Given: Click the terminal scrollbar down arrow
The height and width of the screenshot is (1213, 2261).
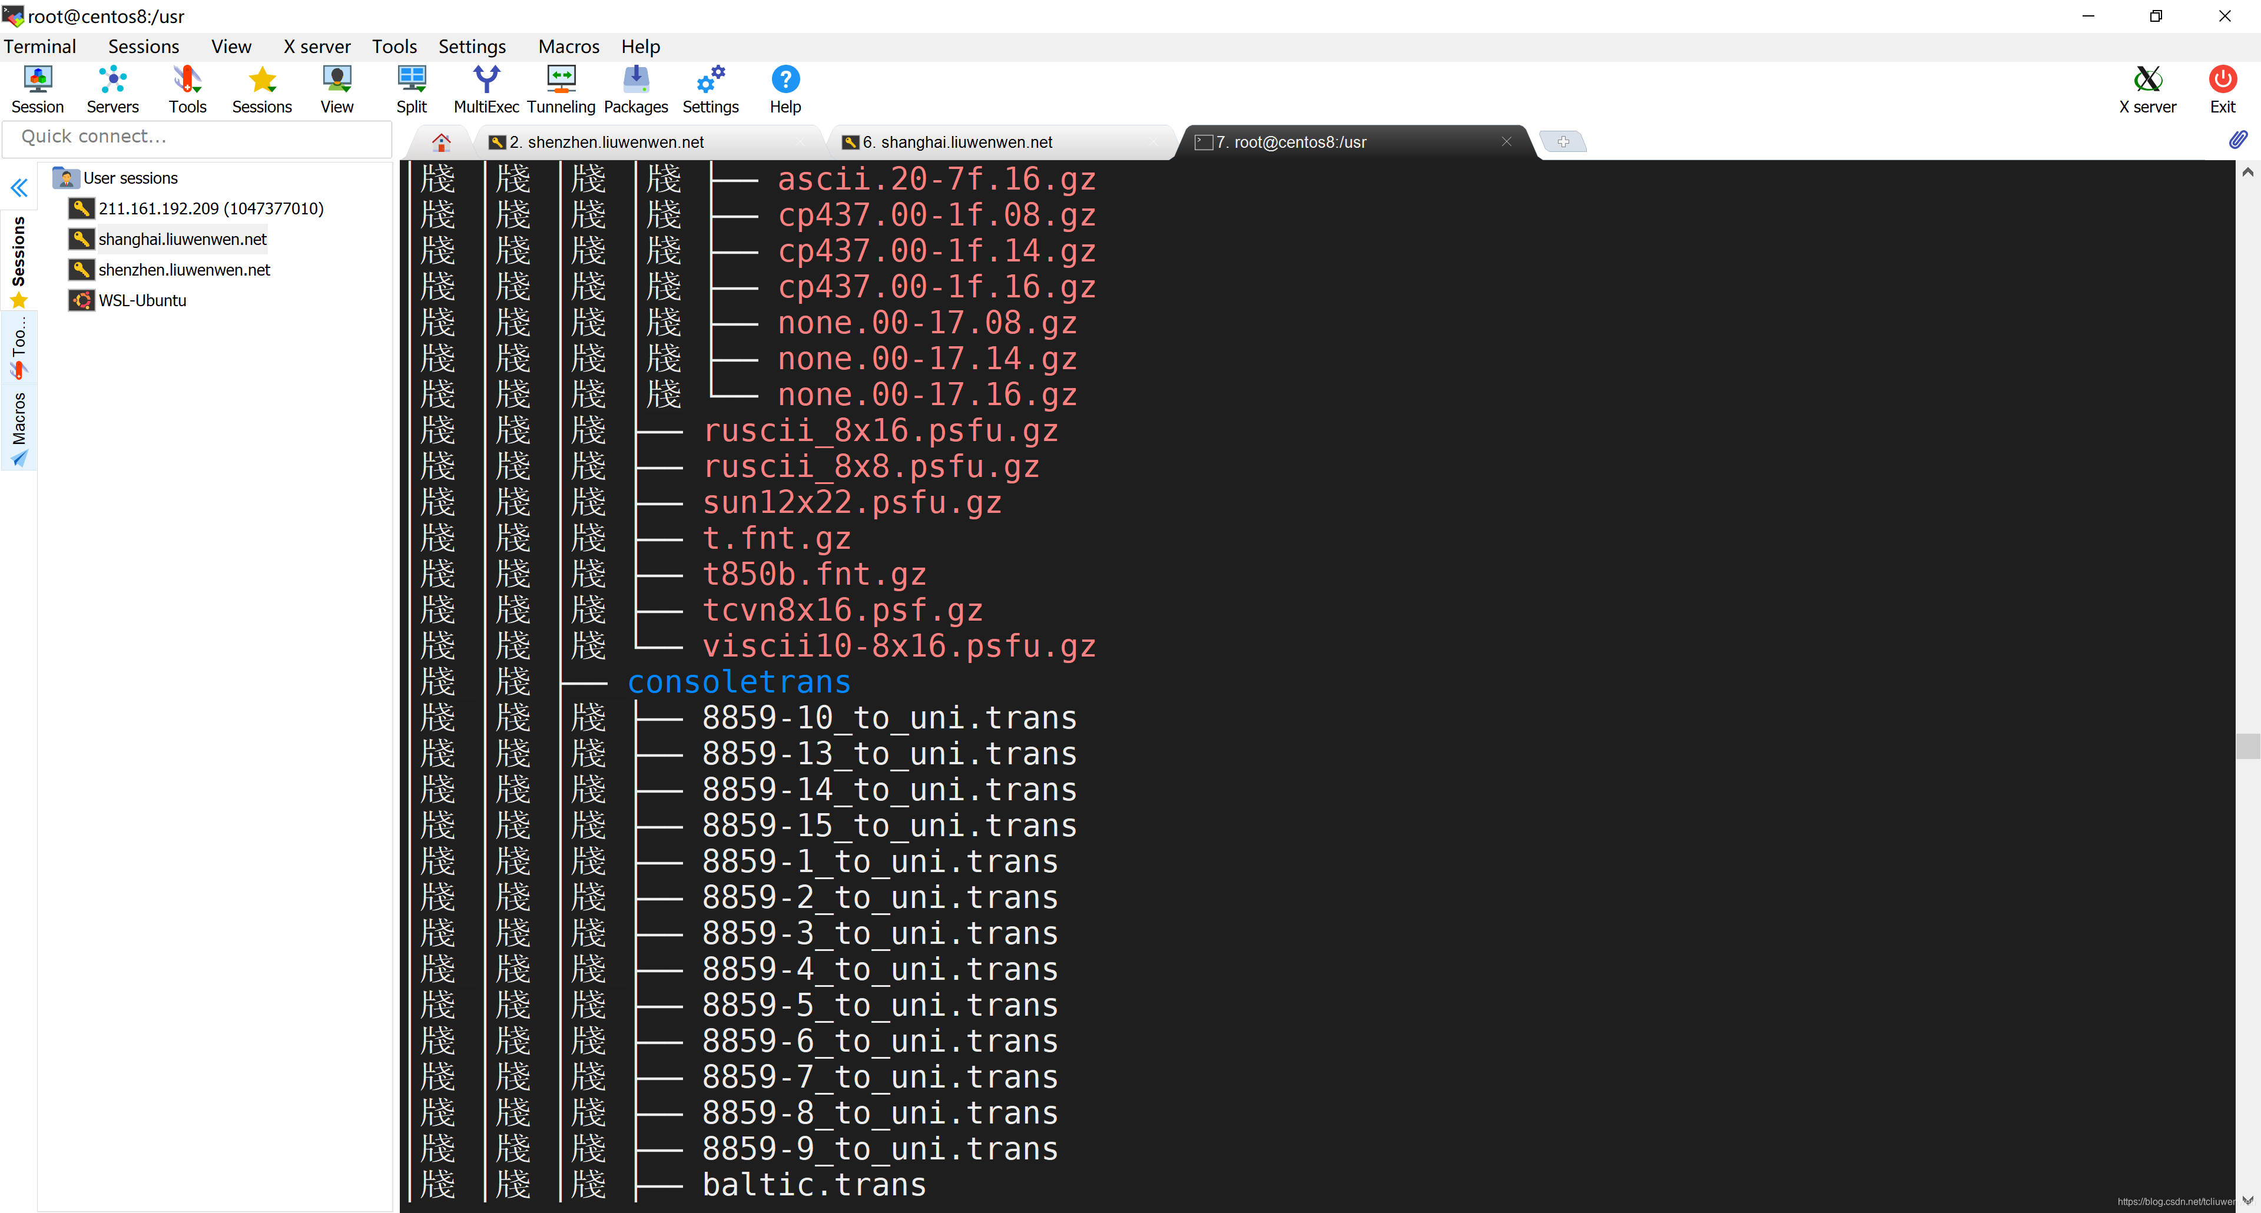Looking at the screenshot, I should click(2247, 1200).
